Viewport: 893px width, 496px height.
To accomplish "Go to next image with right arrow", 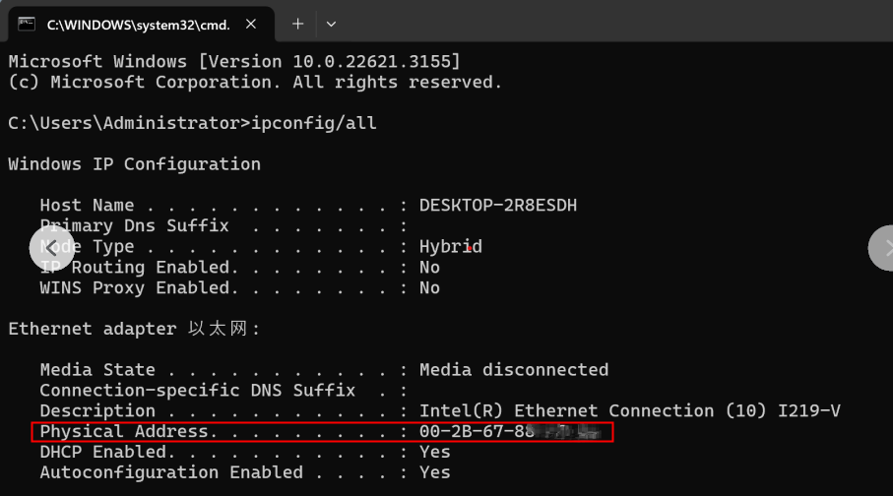I will click(883, 248).
